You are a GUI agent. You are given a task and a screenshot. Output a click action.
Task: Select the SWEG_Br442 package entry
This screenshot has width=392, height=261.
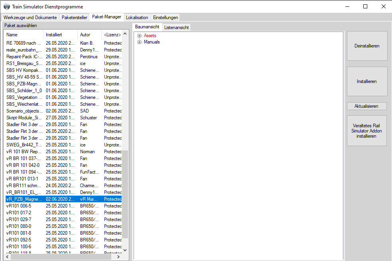pos(24,145)
